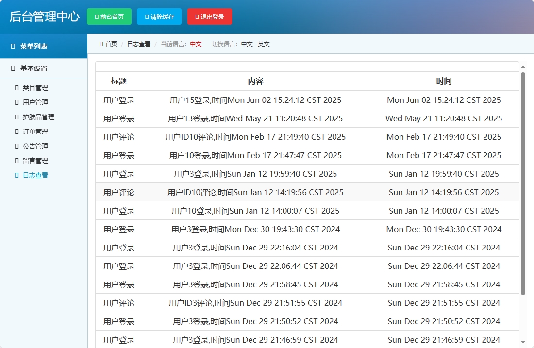Viewport: 534px width, 348px height.
Task: Expand the 基本设置 section
Action: click(x=33, y=68)
